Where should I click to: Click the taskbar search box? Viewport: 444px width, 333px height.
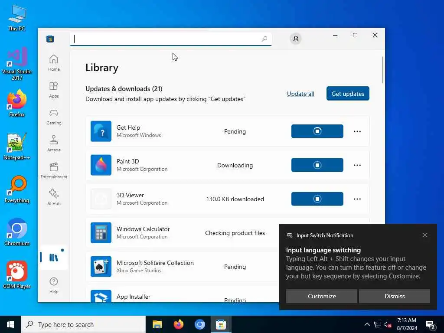[83, 324]
